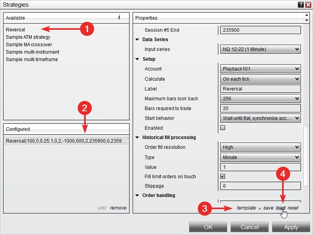The width and height of the screenshot is (313, 235).
Task: Collapse the Setup section
Action: point(137,59)
